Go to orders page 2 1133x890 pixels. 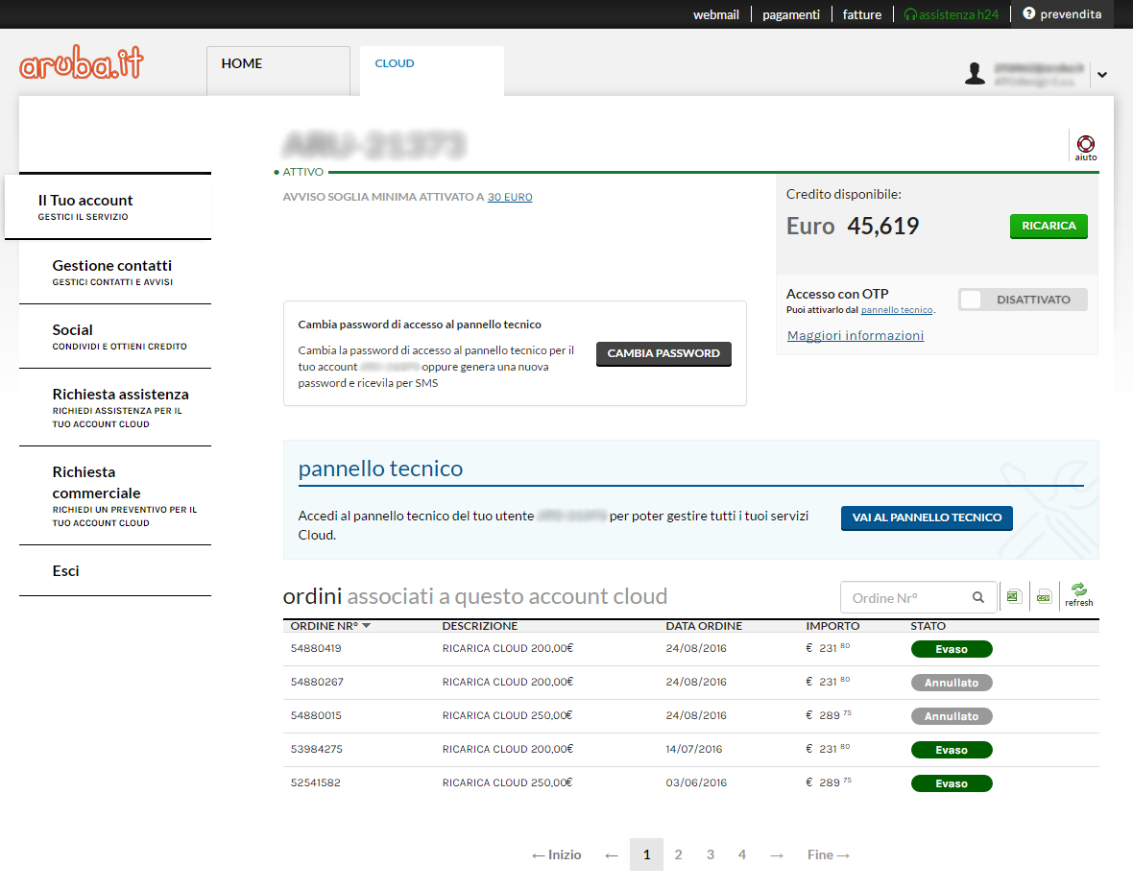(679, 854)
